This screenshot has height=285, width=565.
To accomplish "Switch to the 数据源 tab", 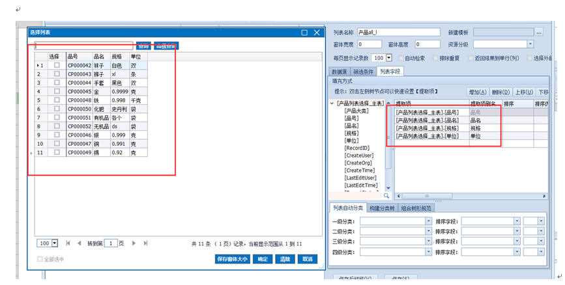I will (340, 72).
